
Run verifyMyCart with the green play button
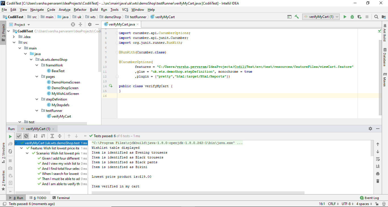point(345,17)
